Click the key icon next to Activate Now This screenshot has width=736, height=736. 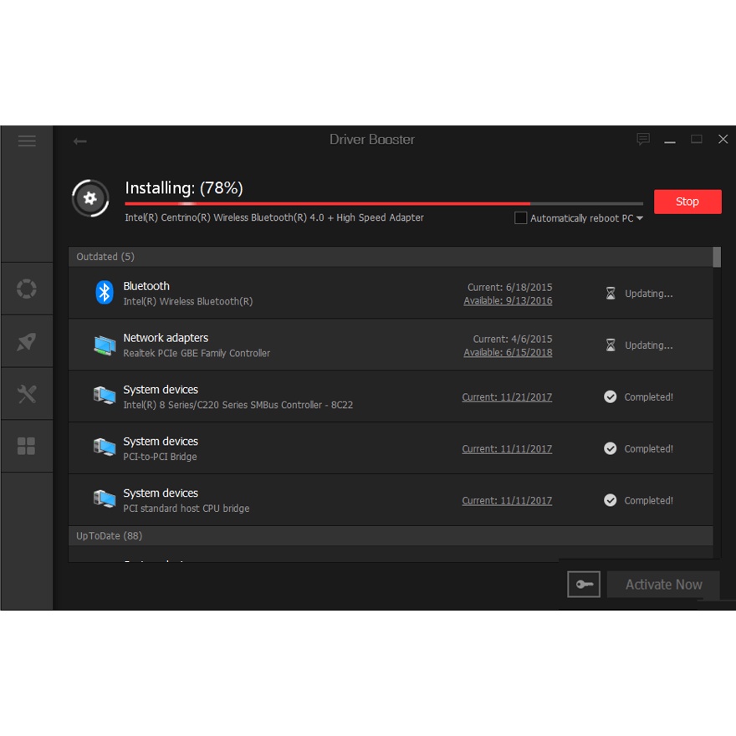pyautogui.click(x=583, y=584)
